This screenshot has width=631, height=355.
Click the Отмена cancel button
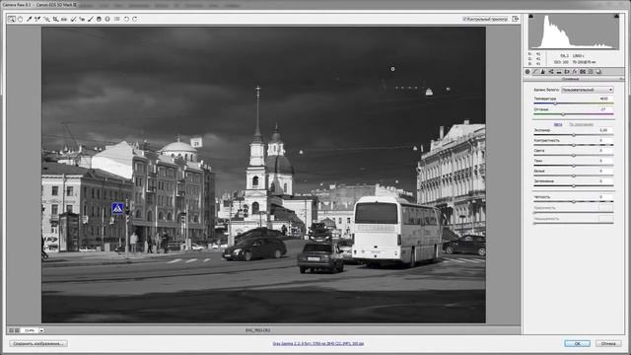608,344
